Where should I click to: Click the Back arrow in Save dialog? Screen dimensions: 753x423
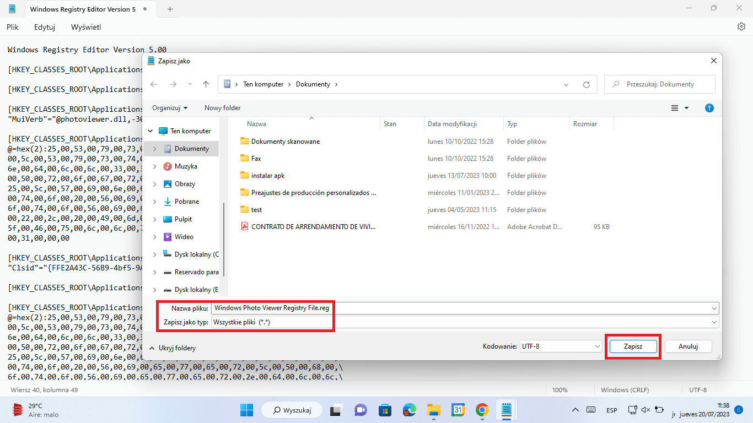(x=154, y=84)
